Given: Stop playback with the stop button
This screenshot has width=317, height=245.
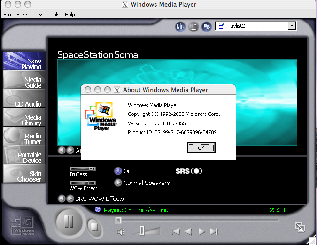Looking at the screenshot, I should [94, 227].
